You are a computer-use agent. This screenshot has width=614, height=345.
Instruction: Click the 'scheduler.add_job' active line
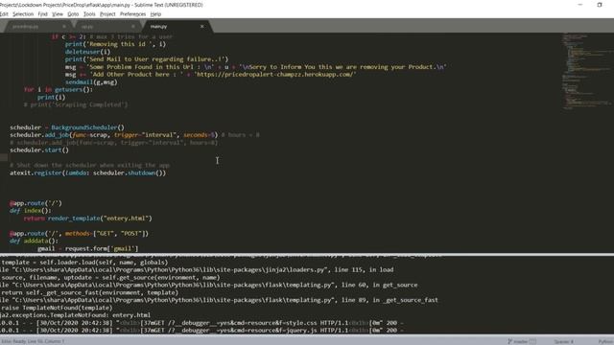point(134,135)
